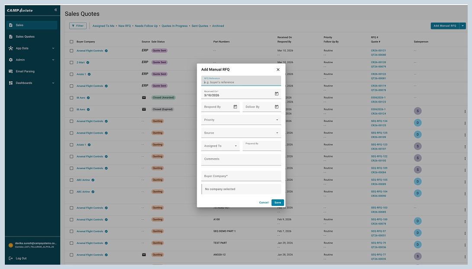Click the RFQ Reference input field
Screen dimensions: 472x269
pyautogui.click(x=241, y=80)
